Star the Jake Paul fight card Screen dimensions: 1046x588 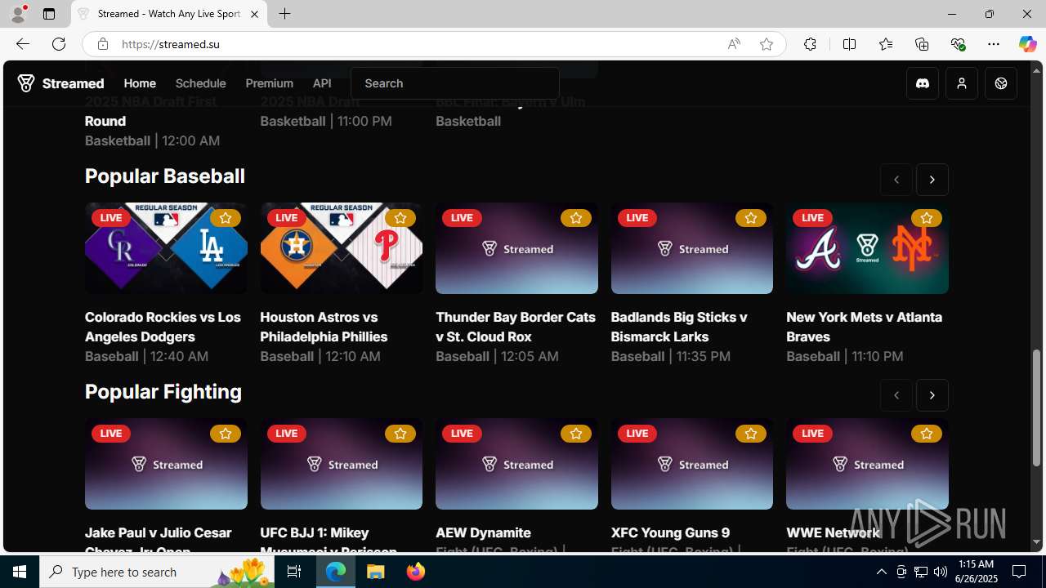225,434
